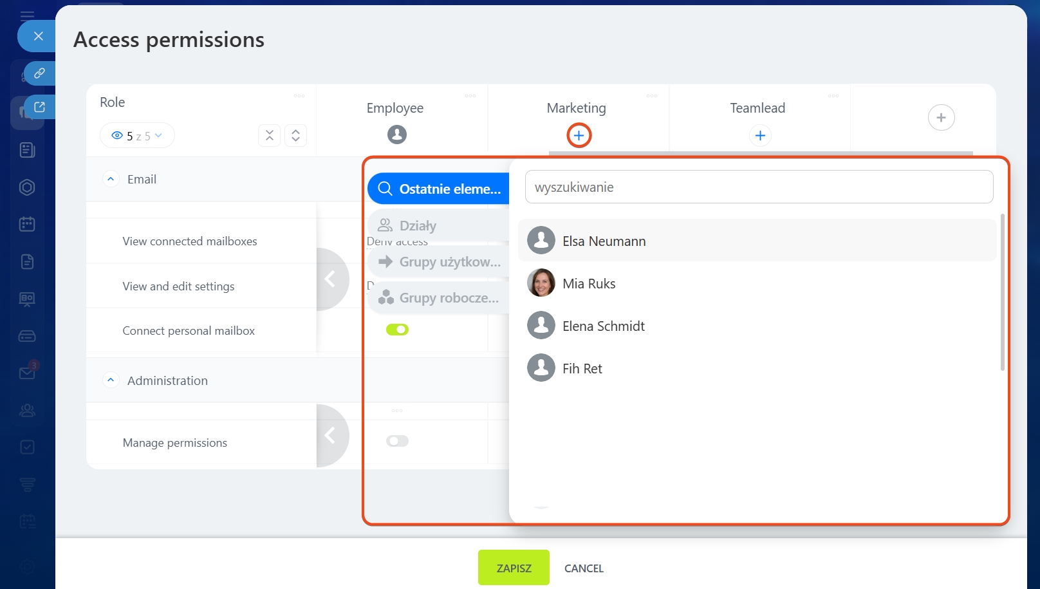Click the CANCEL button
The width and height of the screenshot is (1040, 589).
point(584,568)
